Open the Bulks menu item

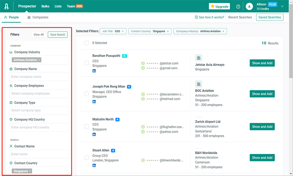(45, 6)
